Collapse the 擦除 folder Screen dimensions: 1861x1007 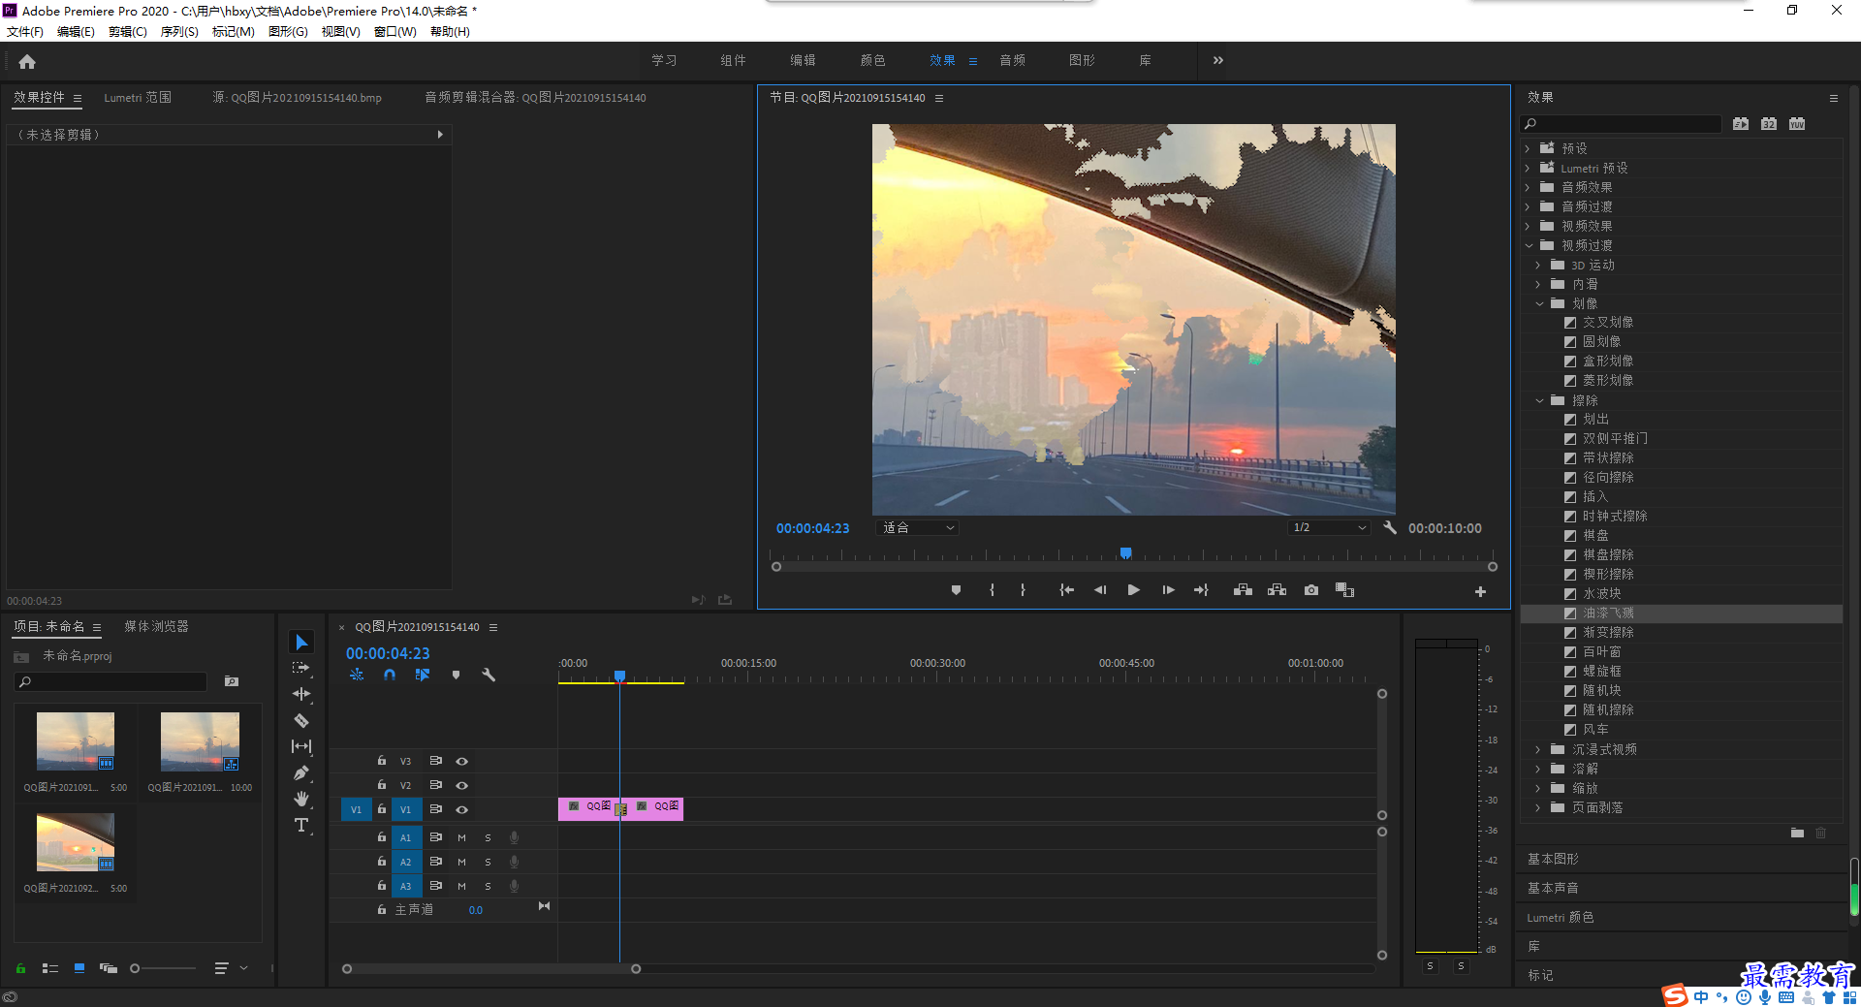coord(1539,400)
